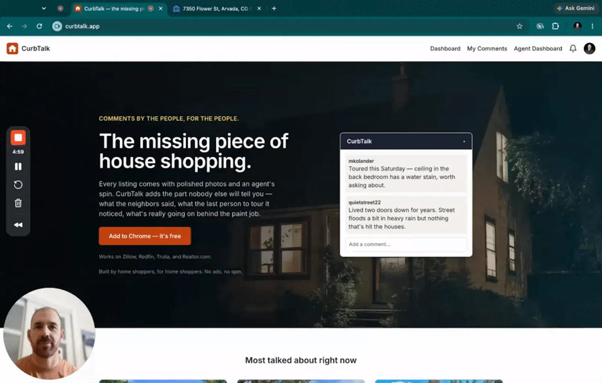
Task: Open Chrome three-dot menu
Action: point(592,26)
